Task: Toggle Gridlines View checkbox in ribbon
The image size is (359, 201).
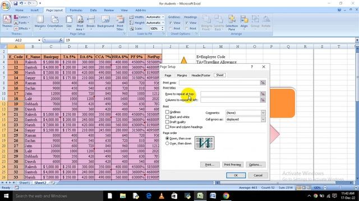Action: click(x=171, y=23)
